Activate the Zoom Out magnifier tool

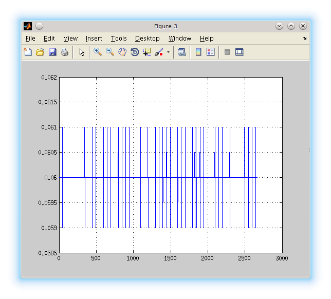click(x=110, y=52)
